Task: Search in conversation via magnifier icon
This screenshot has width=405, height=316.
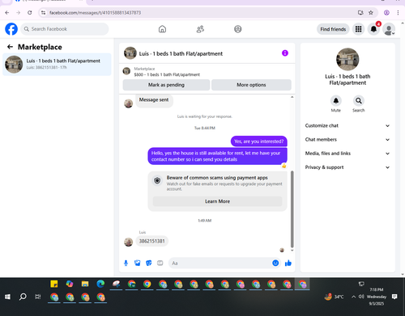Action: click(359, 101)
